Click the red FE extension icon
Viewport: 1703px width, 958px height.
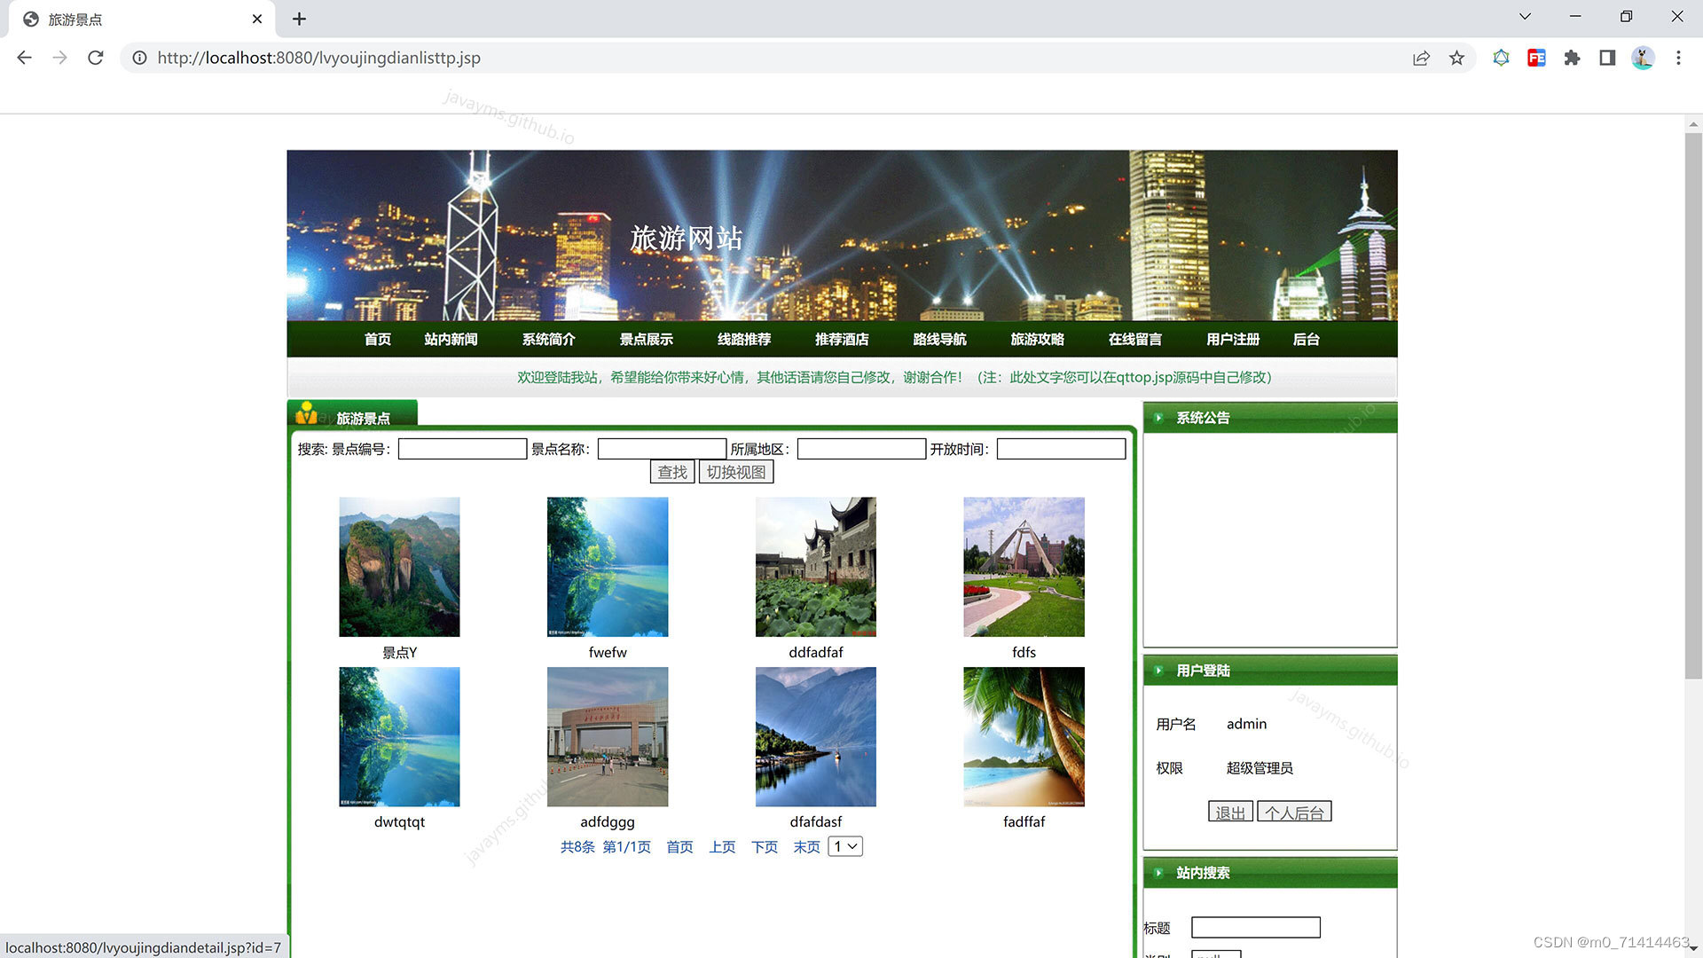coord(1536,58)
